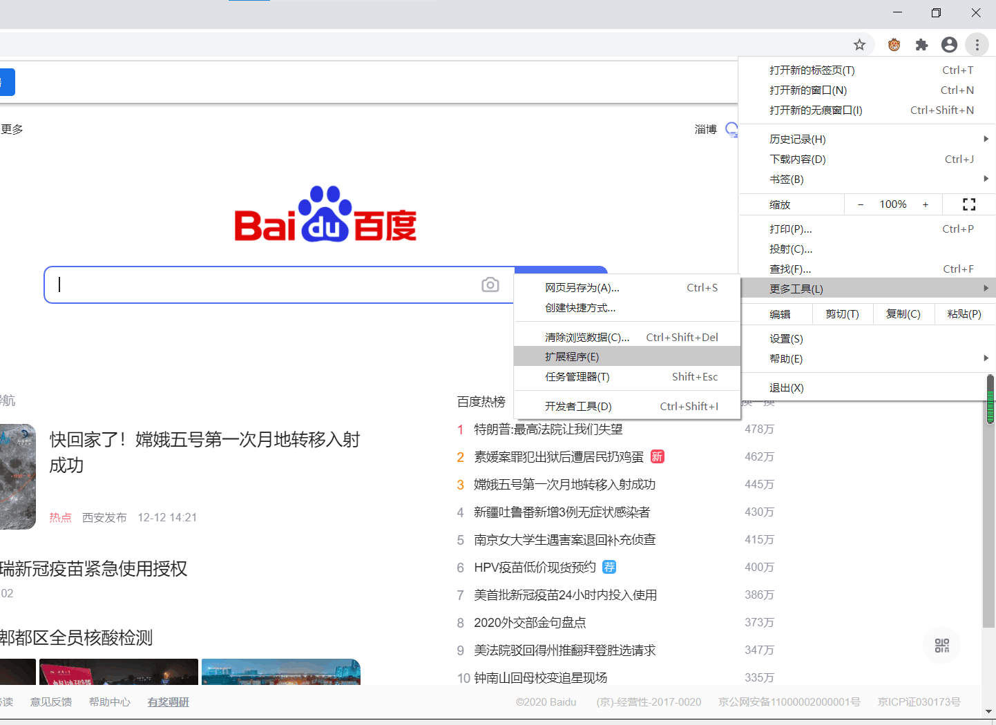The image size is (996, 725).
Task: Click the 淄博 weather location link
Action: [x=706, y=129]
